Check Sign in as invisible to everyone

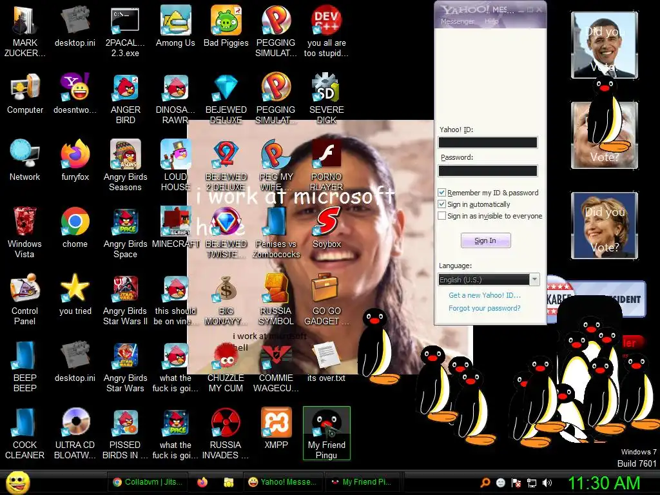coord(442,216)
